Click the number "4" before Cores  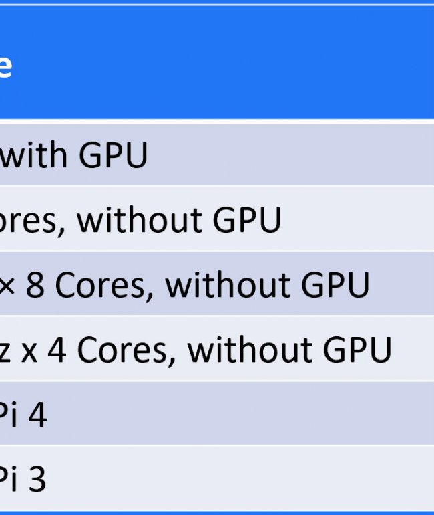[x=57, y=350]
